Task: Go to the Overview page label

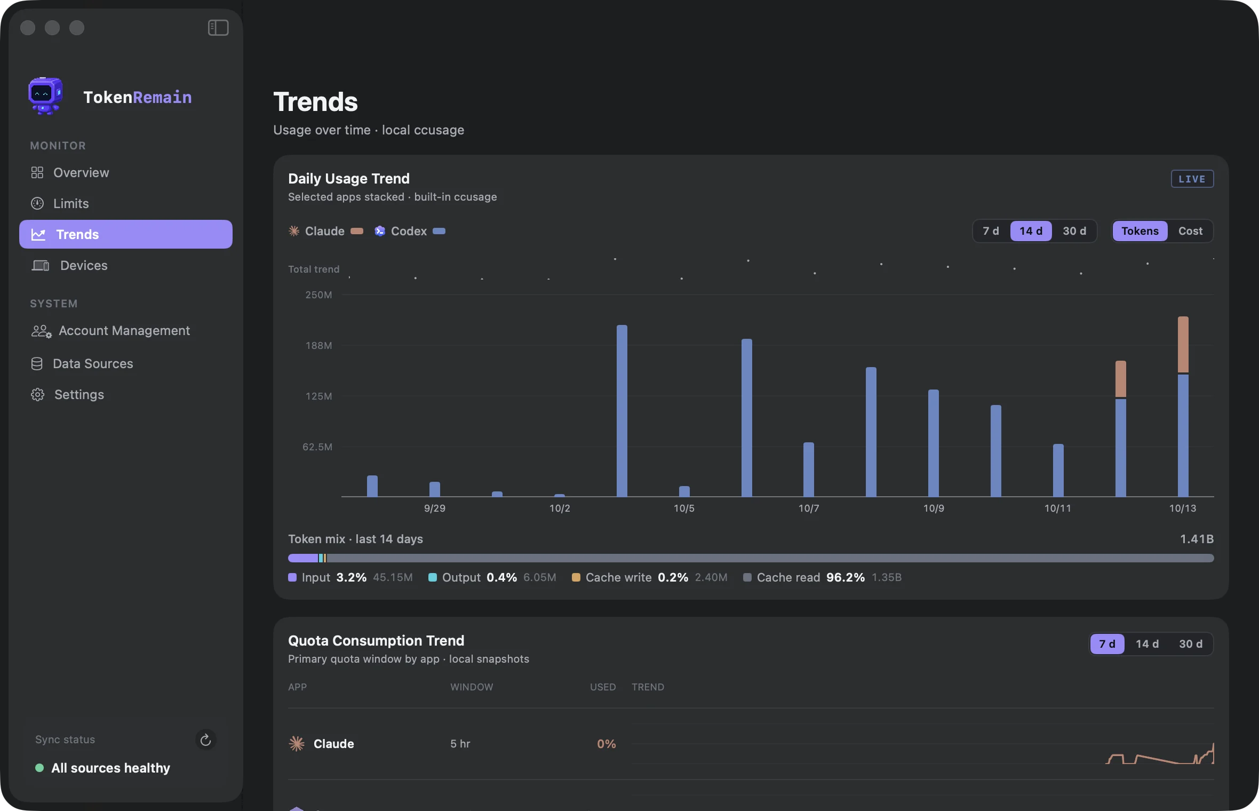Action: (81, 172)
